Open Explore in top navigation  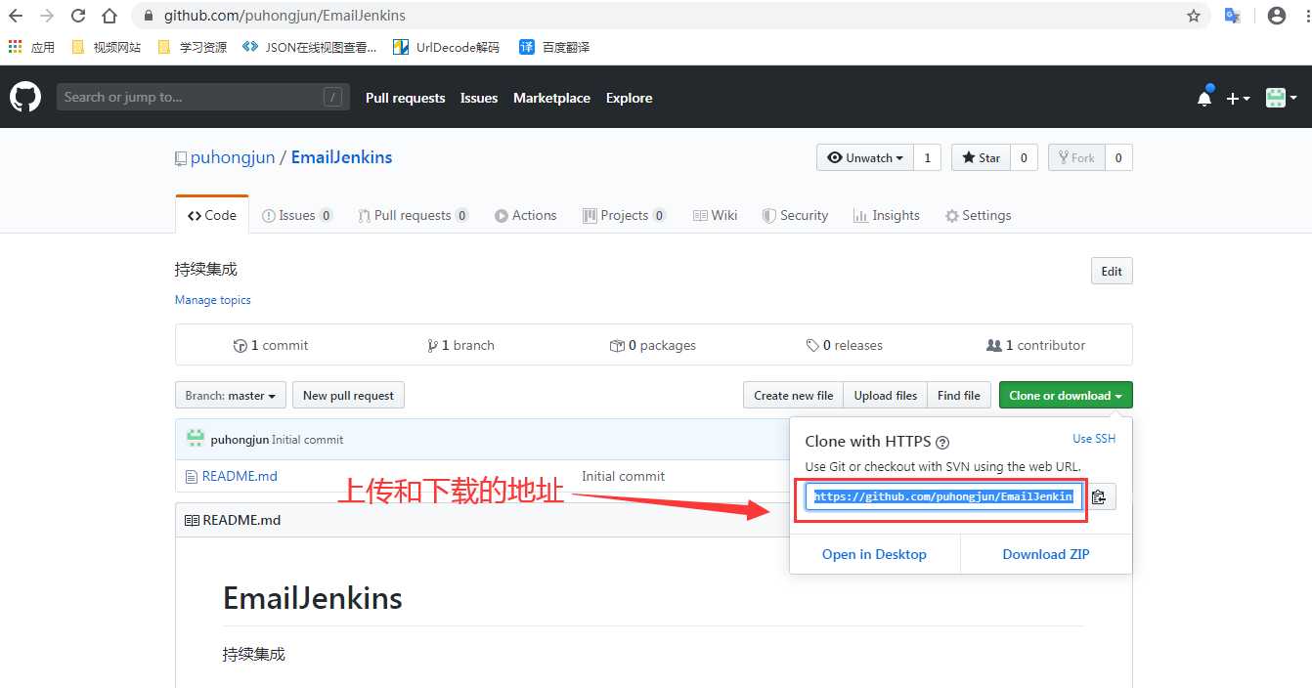[x=629, y=98]
